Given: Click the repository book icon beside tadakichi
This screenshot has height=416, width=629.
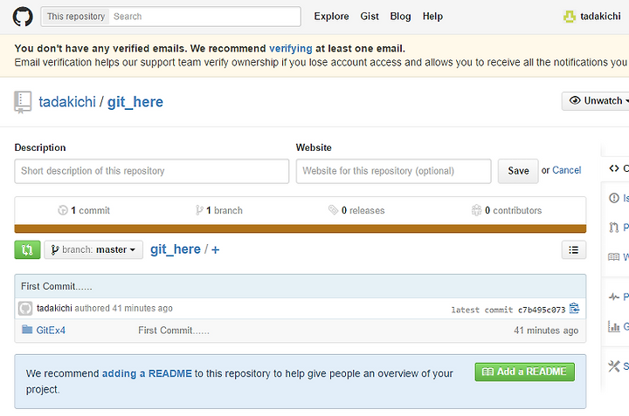Looking at the screenshot, I should 23,102.
